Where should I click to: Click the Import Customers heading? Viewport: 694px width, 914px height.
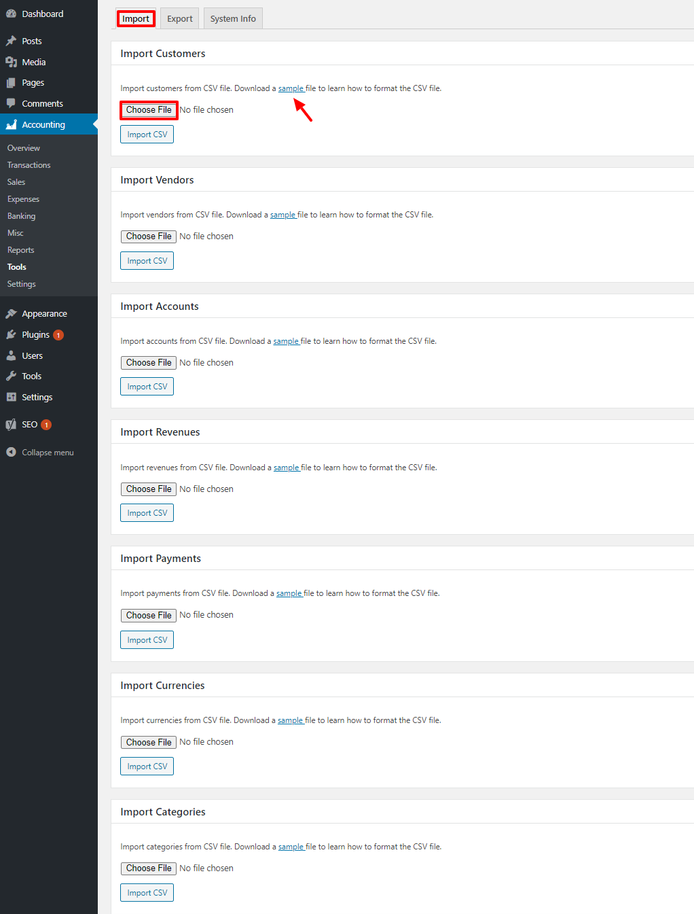(163, 54)
